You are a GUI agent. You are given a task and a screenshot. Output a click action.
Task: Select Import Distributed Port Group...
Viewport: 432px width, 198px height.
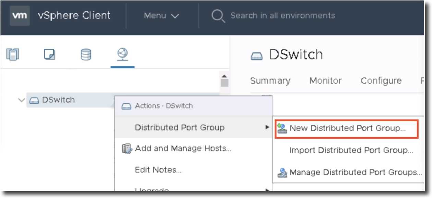pyautogui.click(x=351, y=150)
